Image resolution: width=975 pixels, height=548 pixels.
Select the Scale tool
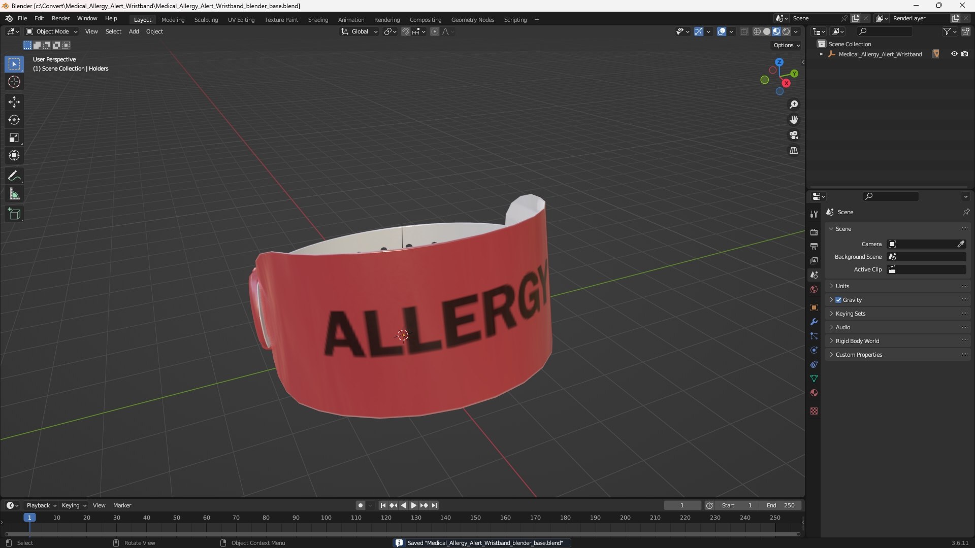(x=14, y=138)
